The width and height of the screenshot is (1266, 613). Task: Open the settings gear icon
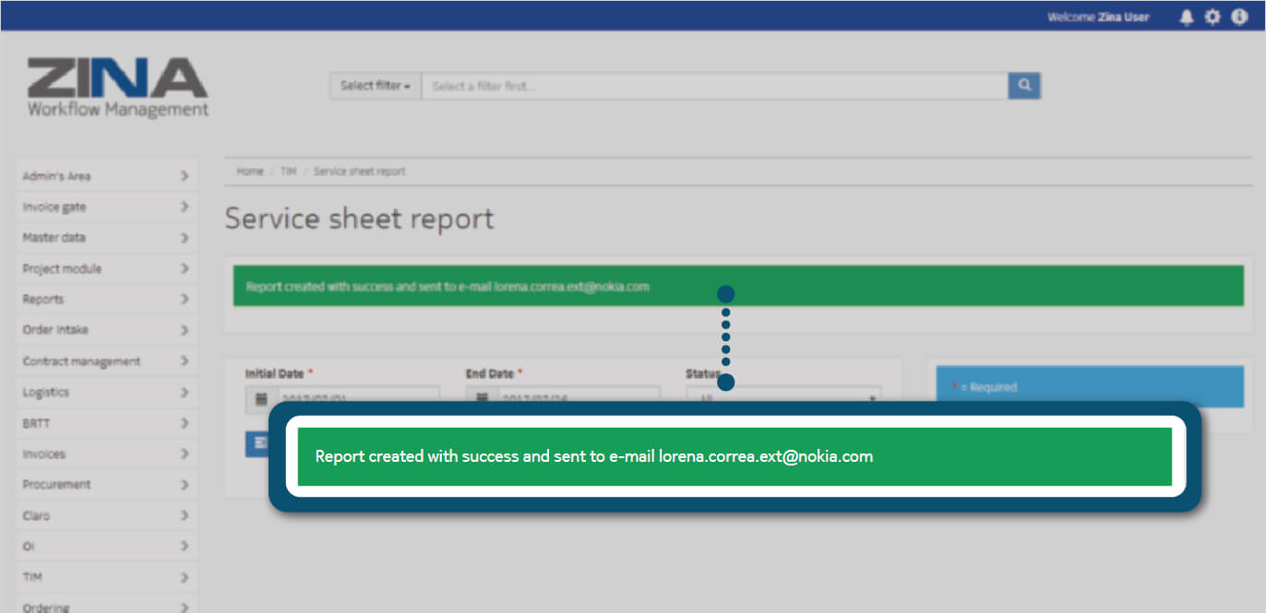click(1212, 18)
